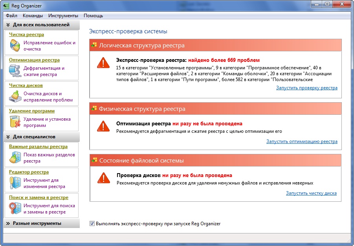
Task: Click the Запустить проверку реестра link
Action: coord(306,88)
